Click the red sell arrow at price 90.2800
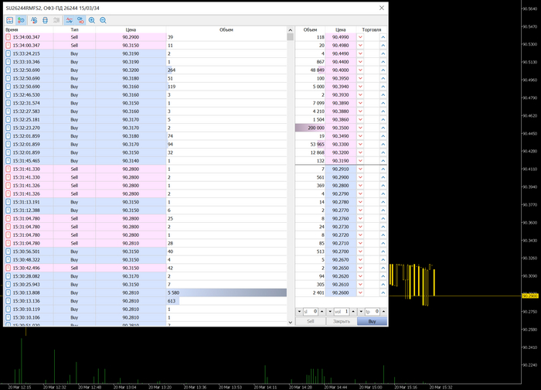 [x=360, y=186]
